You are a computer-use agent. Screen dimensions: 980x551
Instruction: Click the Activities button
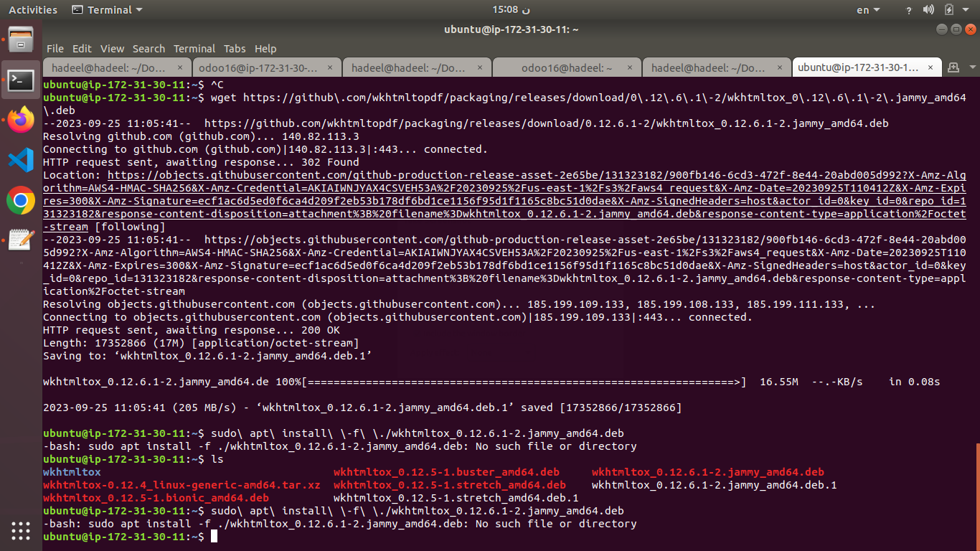33,10
